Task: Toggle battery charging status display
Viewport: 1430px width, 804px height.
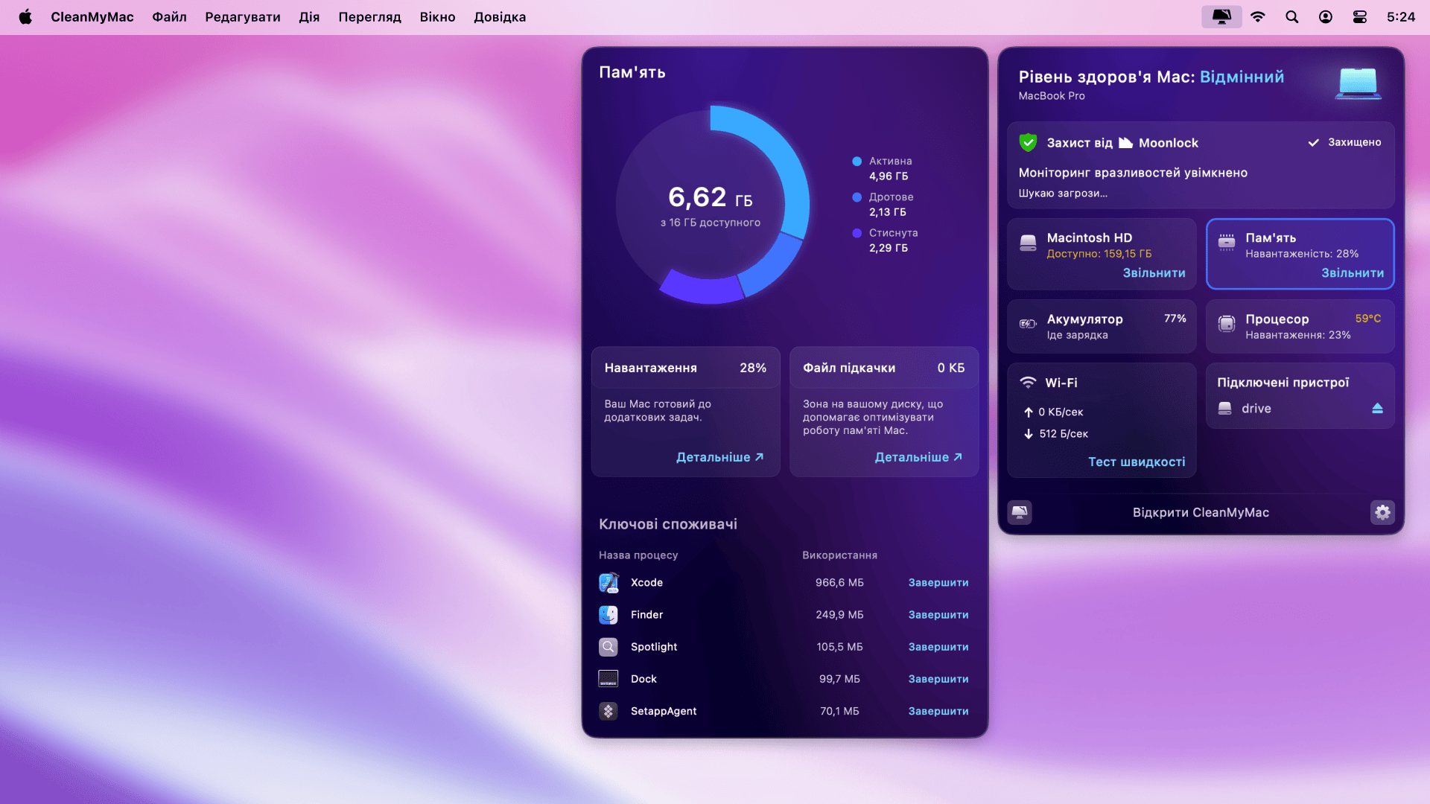Action: (1101, 326)
